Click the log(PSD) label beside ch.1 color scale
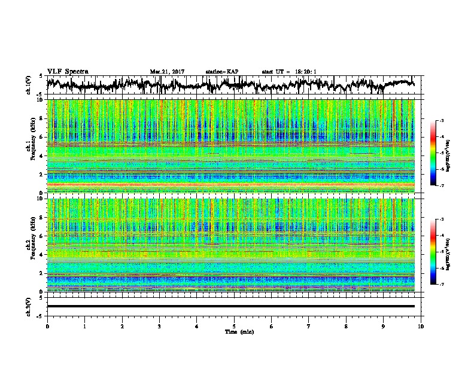474x366 pixels. (x=448, y=156)
